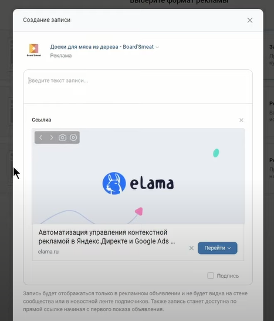Click the circular icon beside the camera
The width and height of the screenshot is (274, 321).
[73, 137]
